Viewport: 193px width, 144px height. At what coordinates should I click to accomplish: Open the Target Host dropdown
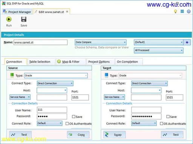click(146, 90)
